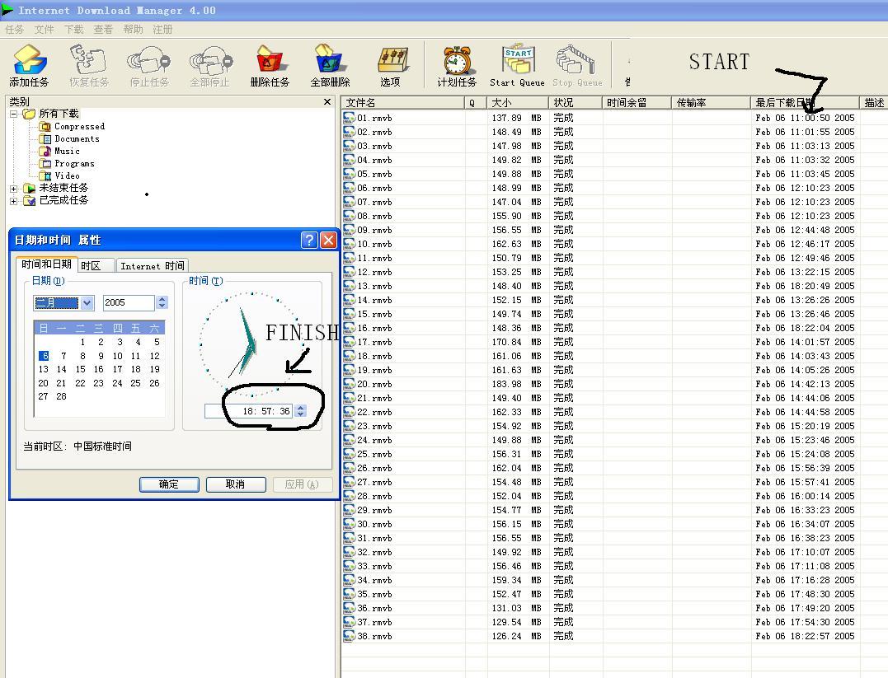Click the date Feb 06 18:22:57 2005
Image resolution: width=888 pixels, height=678 pixels.
[805, 636]
